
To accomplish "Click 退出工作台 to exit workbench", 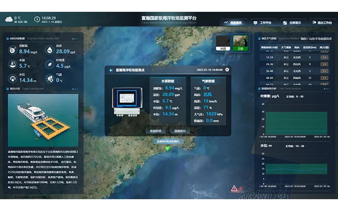I will coord(322,22).
